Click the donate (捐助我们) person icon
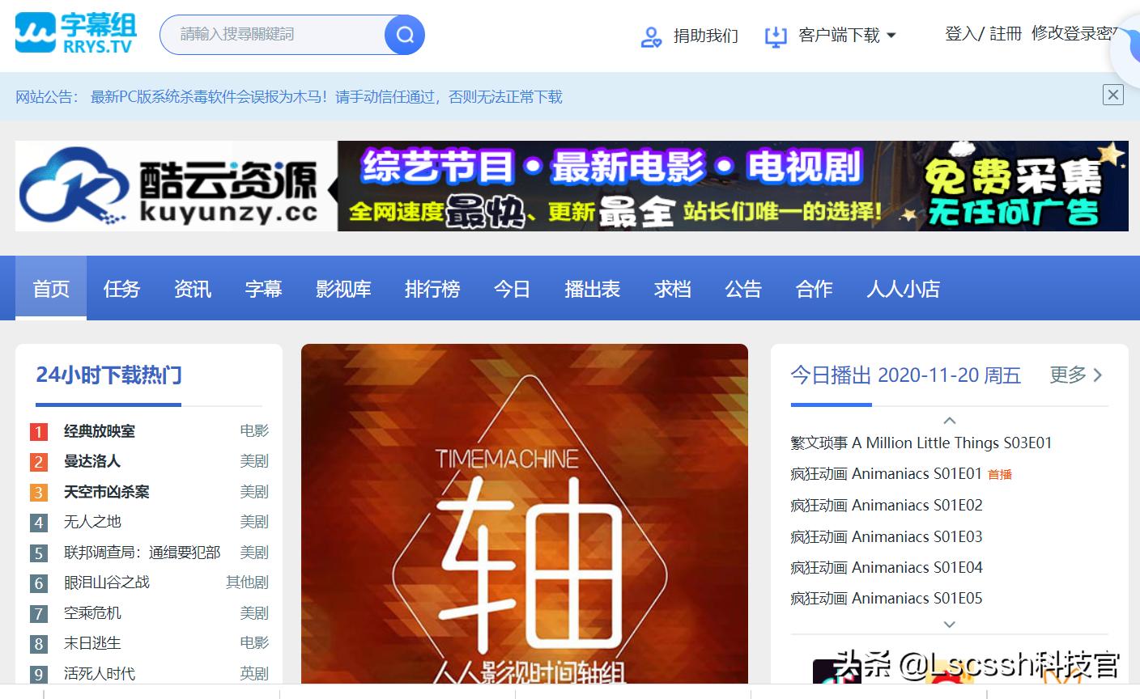Viewport: 1140px width, 699px height. pyautogui.click(x=651, y=36)
